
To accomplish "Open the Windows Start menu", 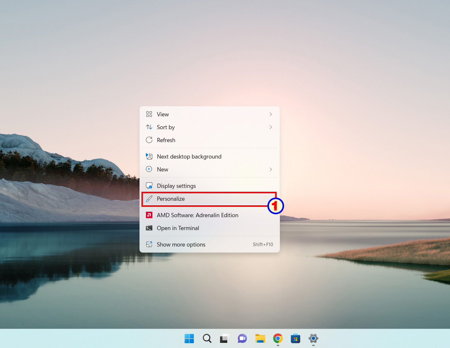I will coord(189,338).
